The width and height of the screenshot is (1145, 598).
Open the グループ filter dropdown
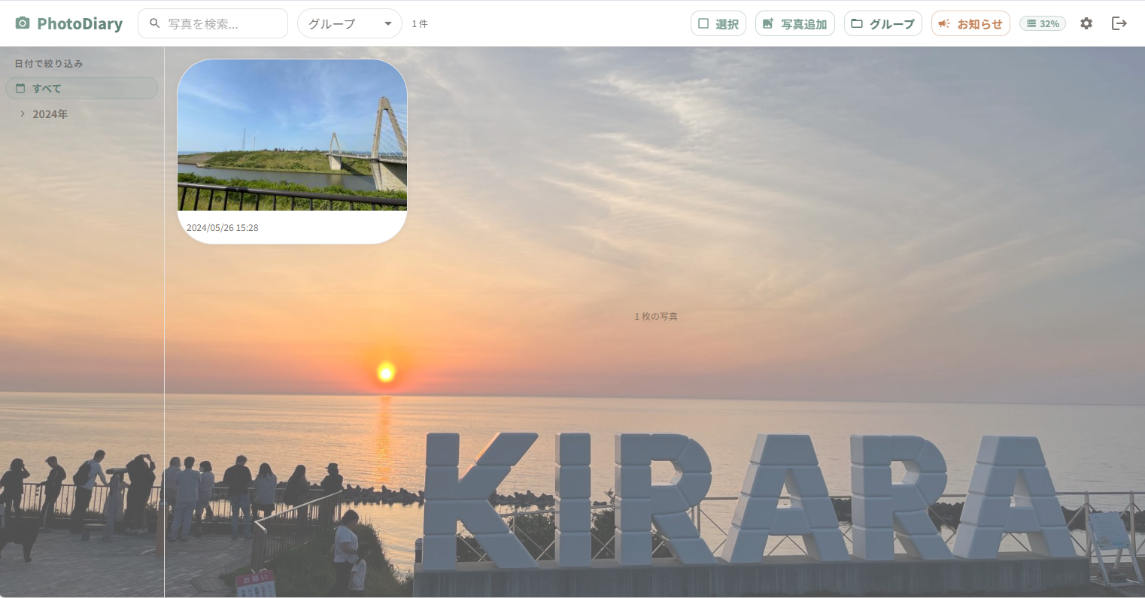pyautogui.click(x=350, y=23)
